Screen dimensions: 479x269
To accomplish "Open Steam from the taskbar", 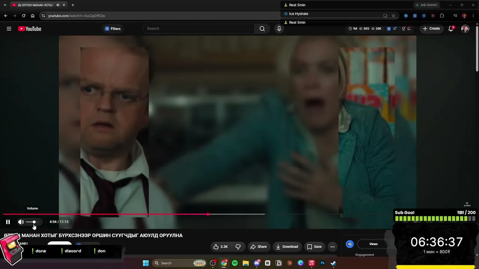I will pyautogui.click(x=333, y=263).
